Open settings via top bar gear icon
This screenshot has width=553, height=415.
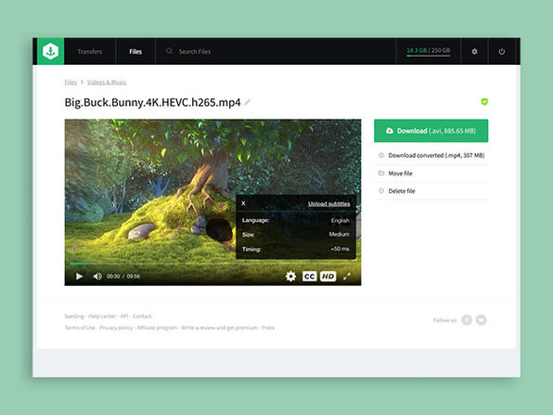point(475,51)
